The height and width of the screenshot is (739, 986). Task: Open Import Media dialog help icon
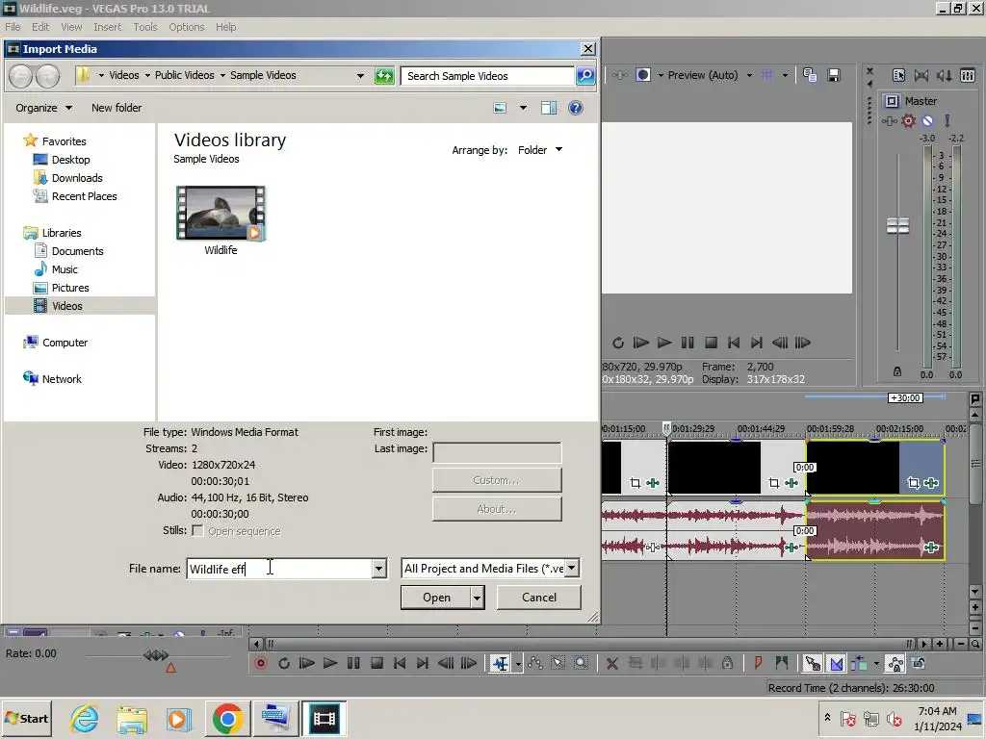tap(576, 108)
